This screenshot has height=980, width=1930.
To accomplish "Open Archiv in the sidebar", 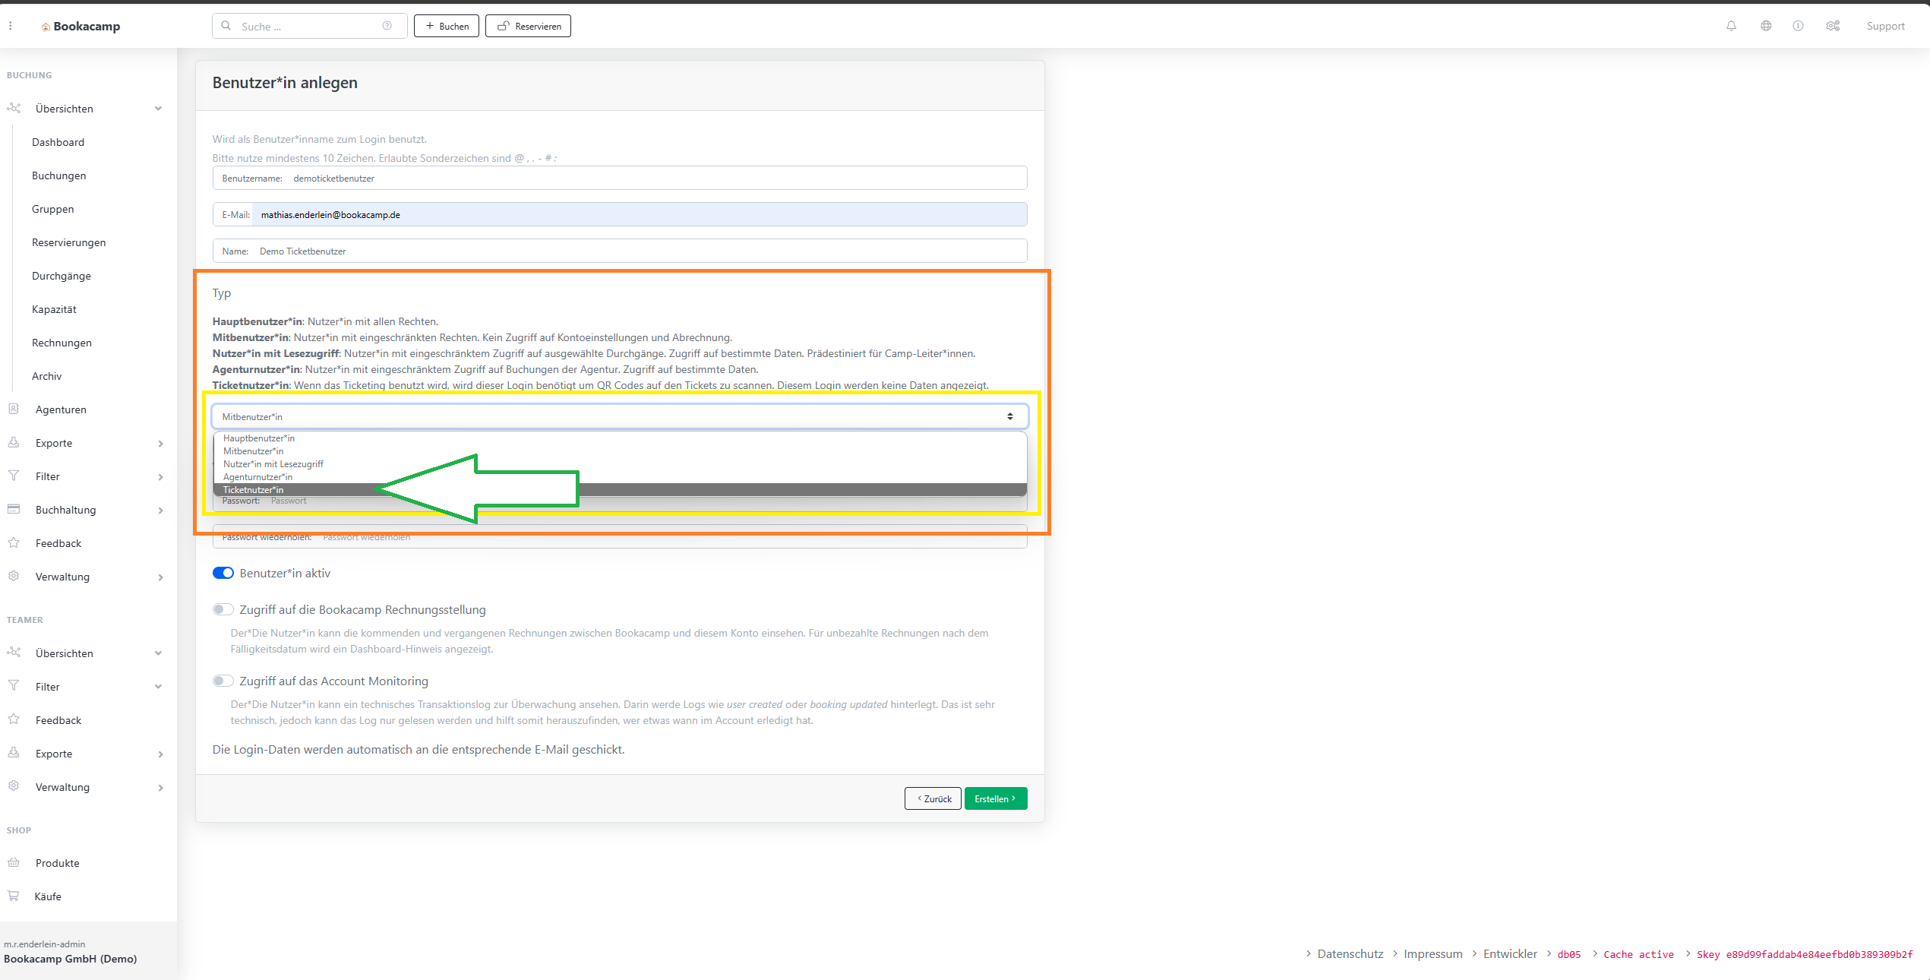I will click(46, 376).
